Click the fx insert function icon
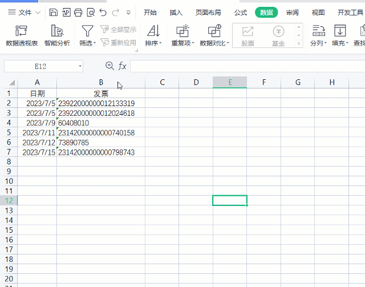365x287 pixels. 122,66
